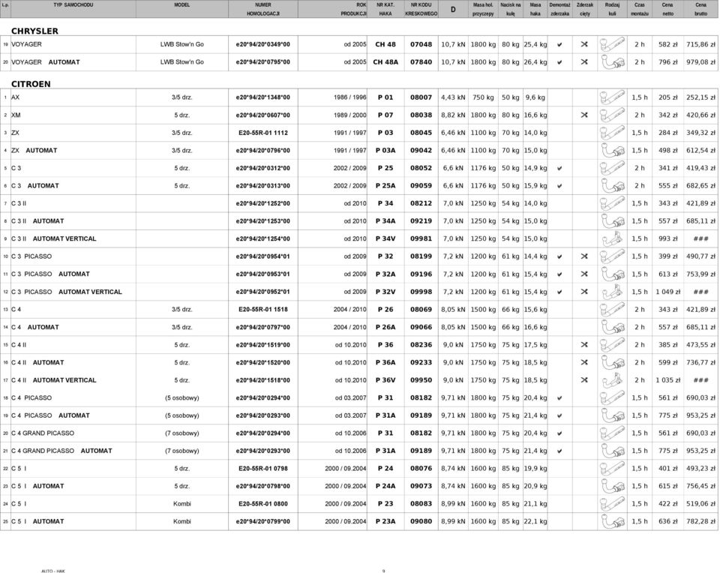
Task: Select catalog number P 07
Action: (x=385, y=115)
